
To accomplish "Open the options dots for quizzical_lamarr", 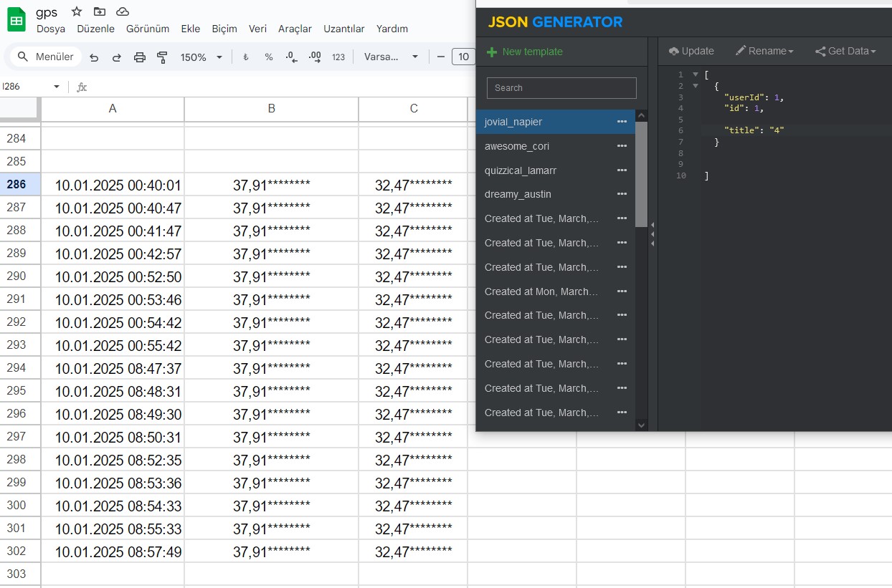I will (622, 170).
